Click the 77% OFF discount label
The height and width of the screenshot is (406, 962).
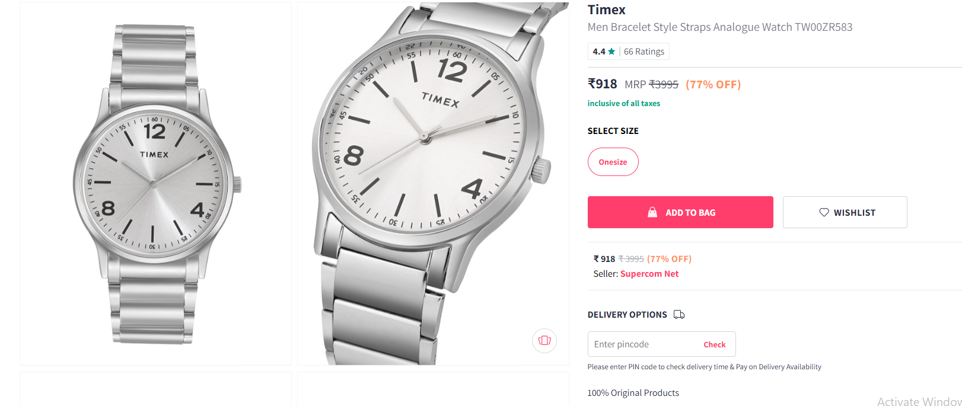(x=713, y=85)
